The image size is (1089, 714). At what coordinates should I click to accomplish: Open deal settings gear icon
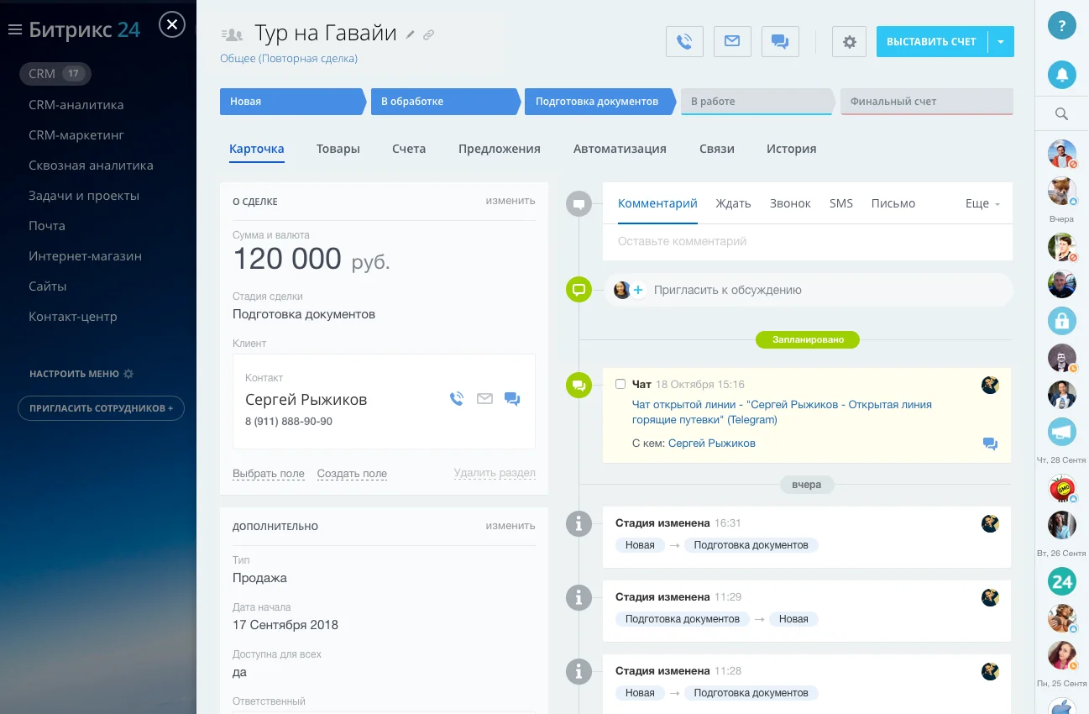[x=850, y=41]
